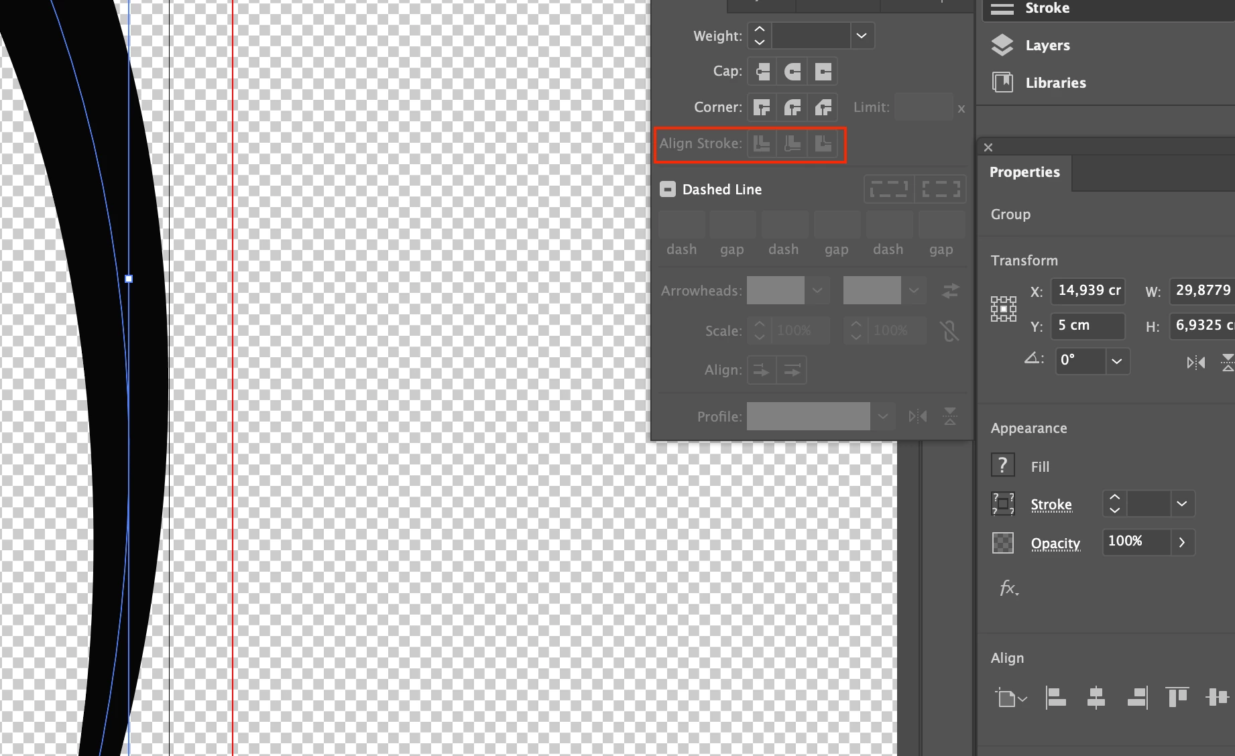The image size is (1235, 756).
Task: Select the Round Cap icon
Action: [x=792, y=72]
